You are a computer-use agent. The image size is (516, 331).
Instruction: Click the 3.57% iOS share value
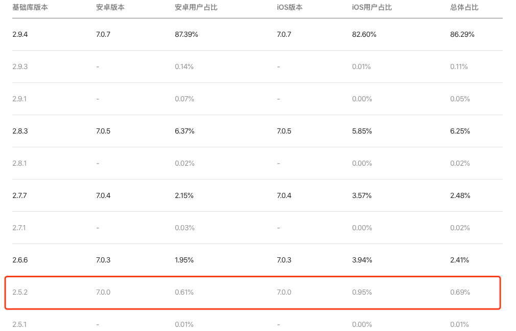click(x=362, y=195)
